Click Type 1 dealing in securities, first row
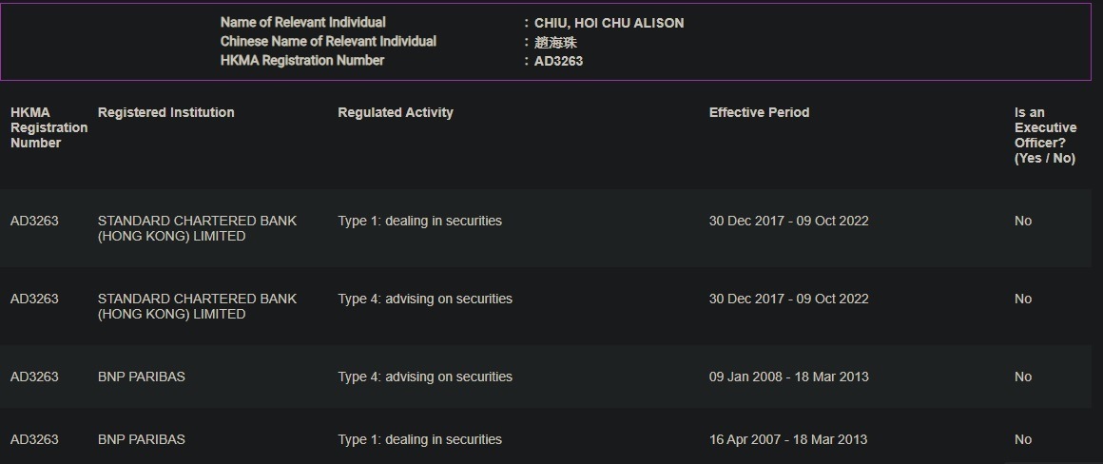The height and width of the screenshot is (464, 1103). coord(420,221)
